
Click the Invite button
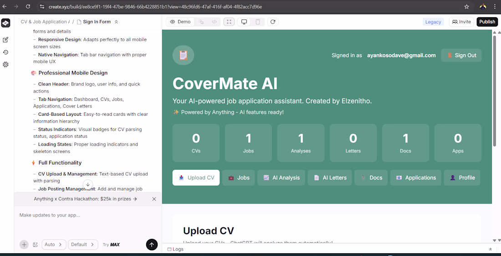[461, 22]
